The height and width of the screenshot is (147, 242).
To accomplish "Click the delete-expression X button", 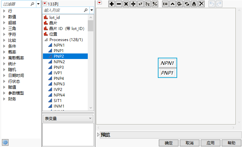I will click(201, 4).
